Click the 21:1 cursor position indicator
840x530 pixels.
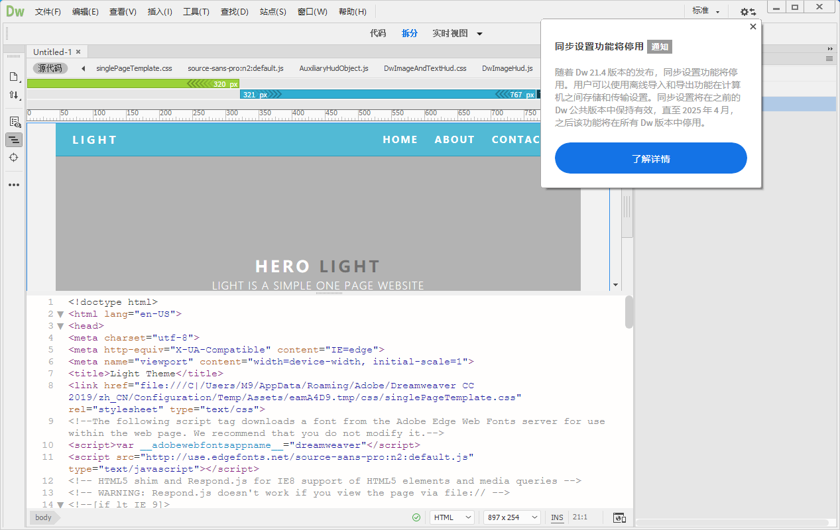[x=579, y=517]
